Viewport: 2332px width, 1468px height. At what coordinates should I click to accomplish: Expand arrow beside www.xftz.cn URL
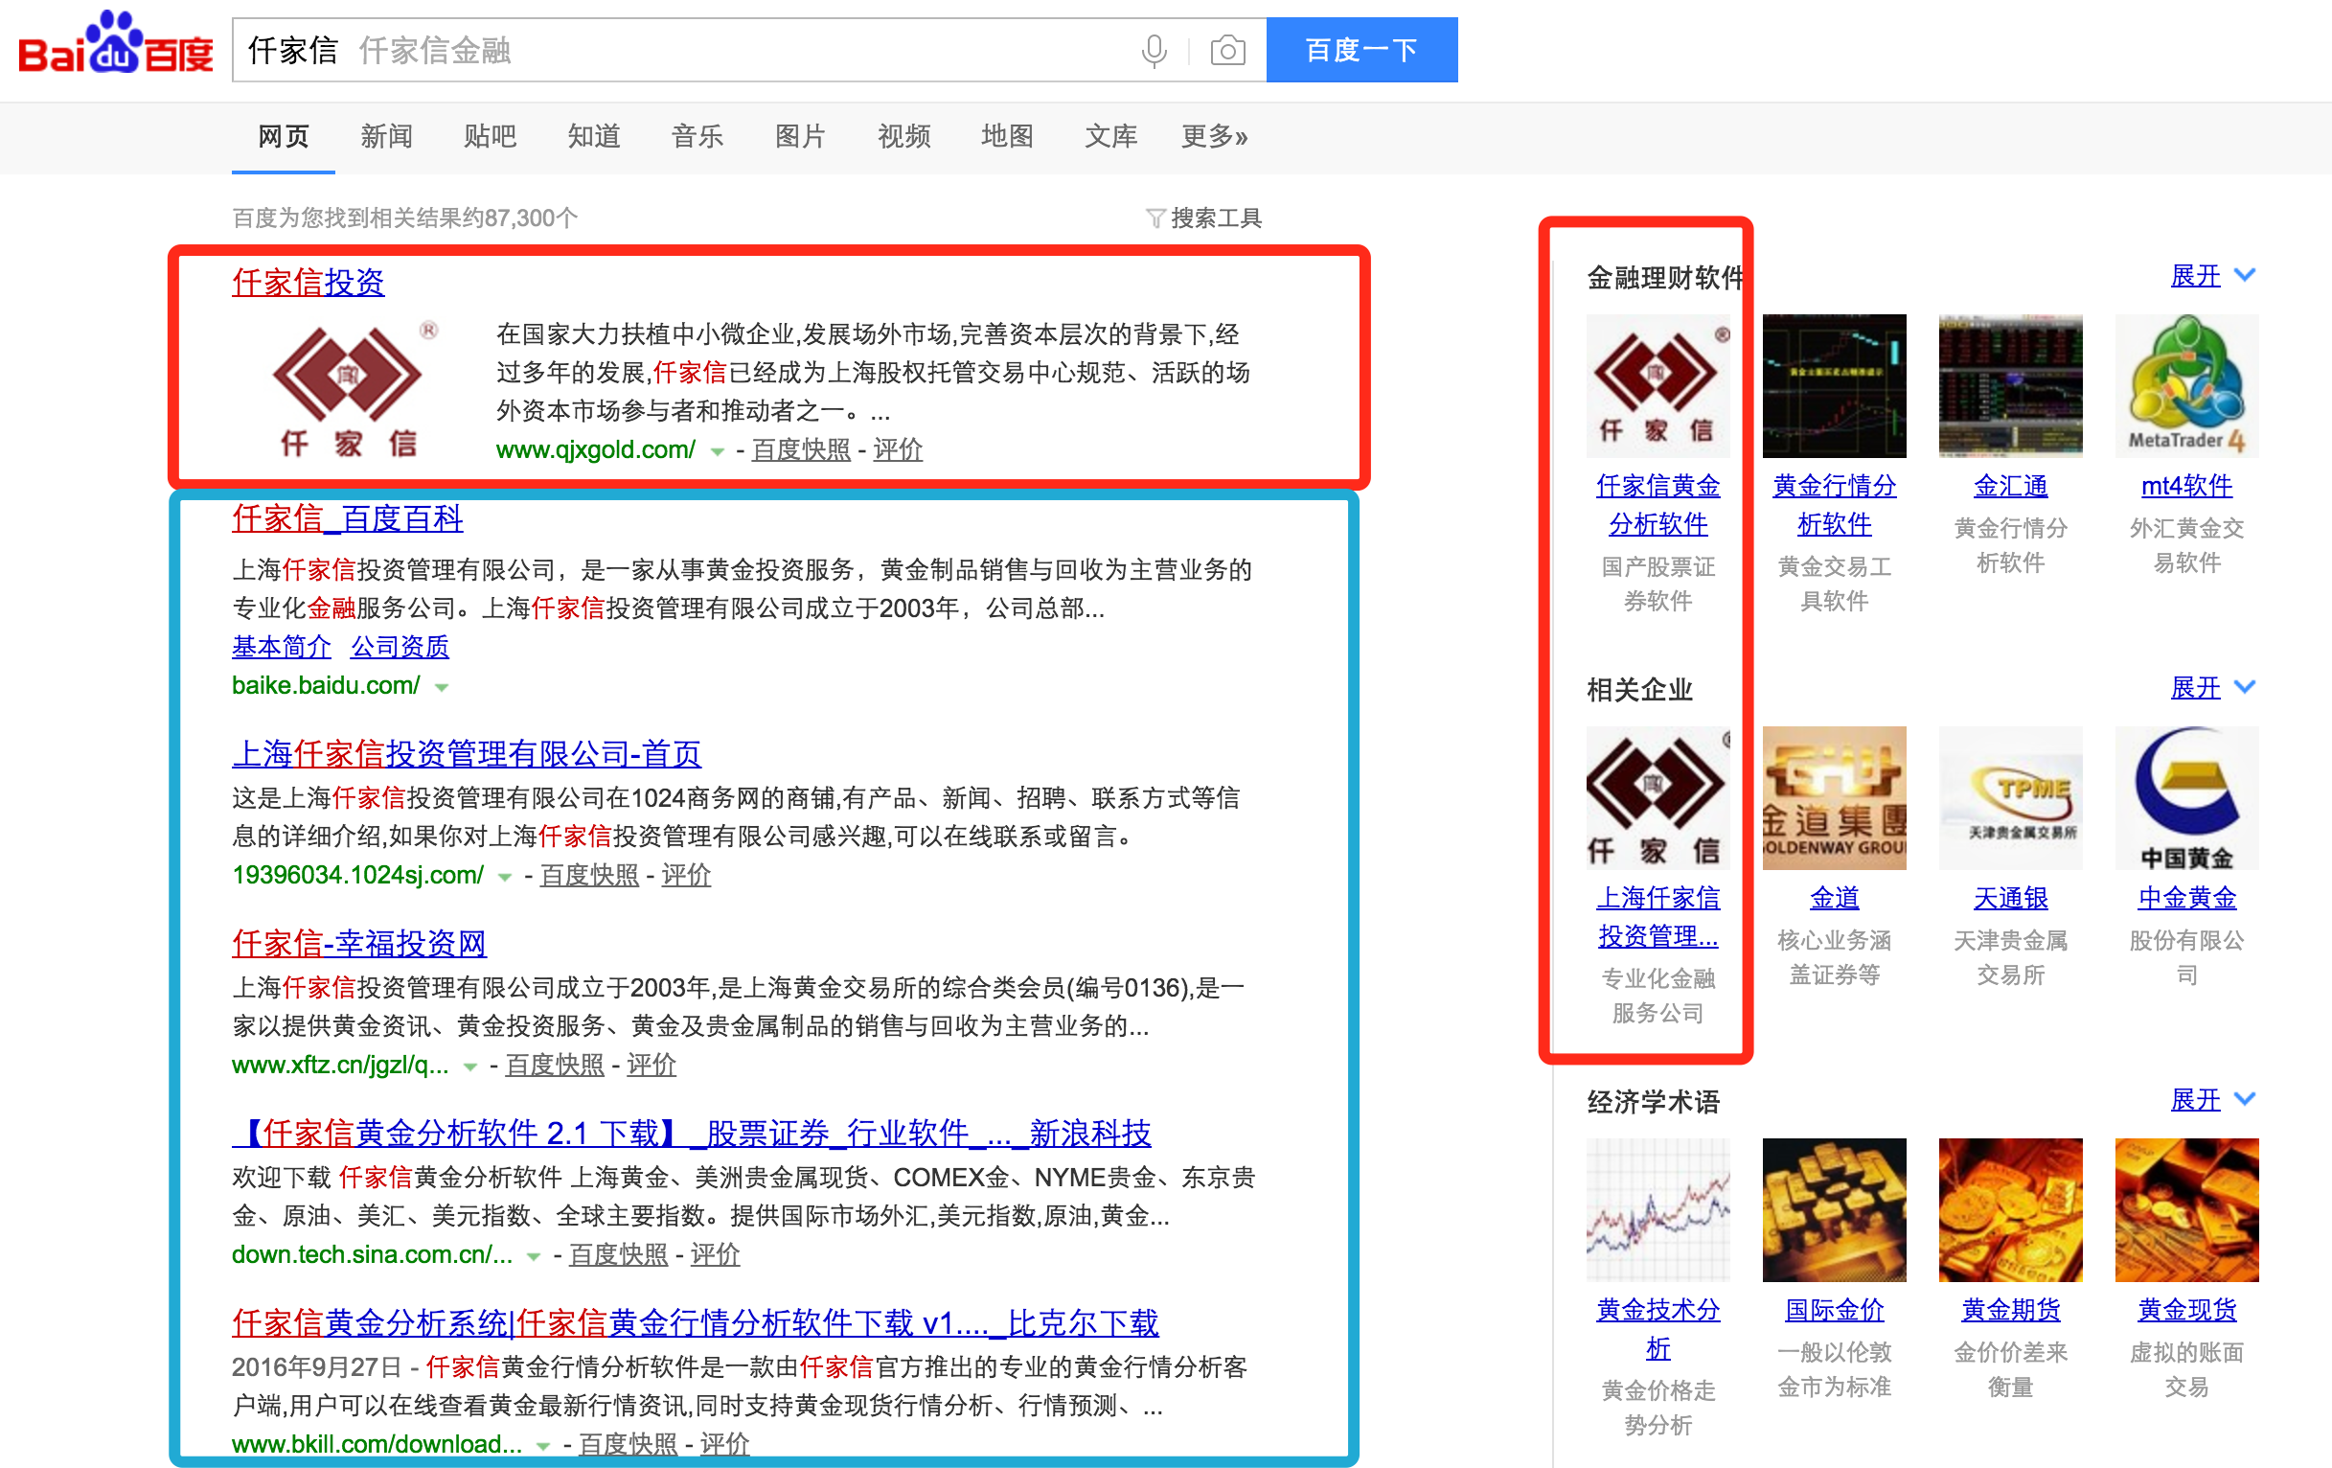[x=470, y=1067]
